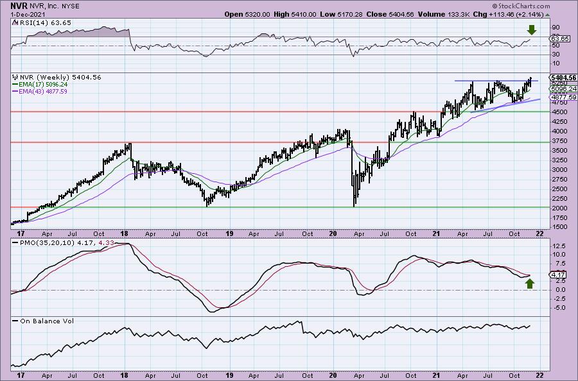Click the line-style icon beside RSI(14)
The width and height of the screenshot is (578, 381).
tap(15, 22)
